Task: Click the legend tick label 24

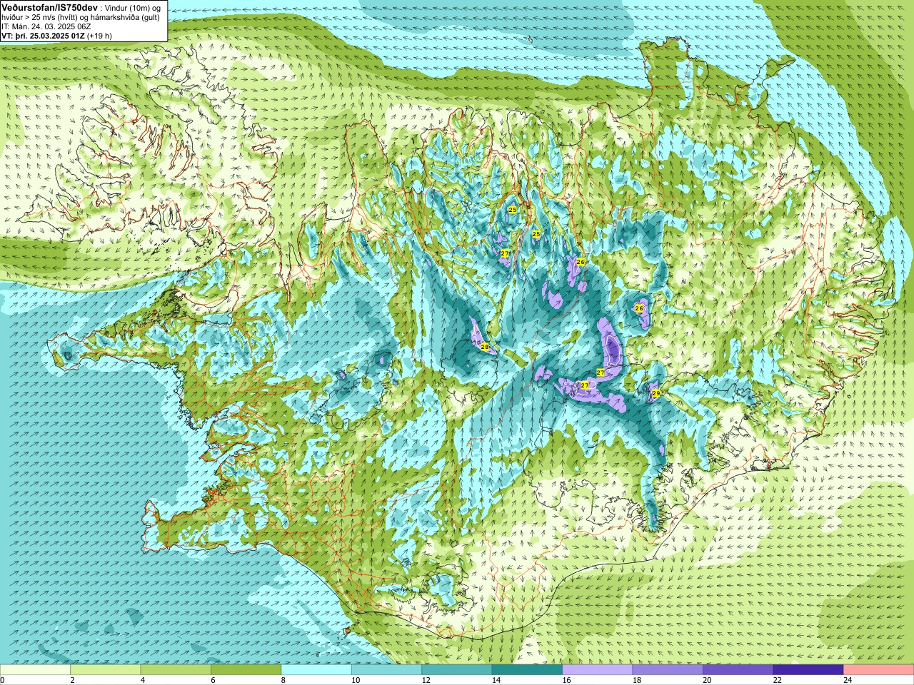Action: (x=848, y=680)
